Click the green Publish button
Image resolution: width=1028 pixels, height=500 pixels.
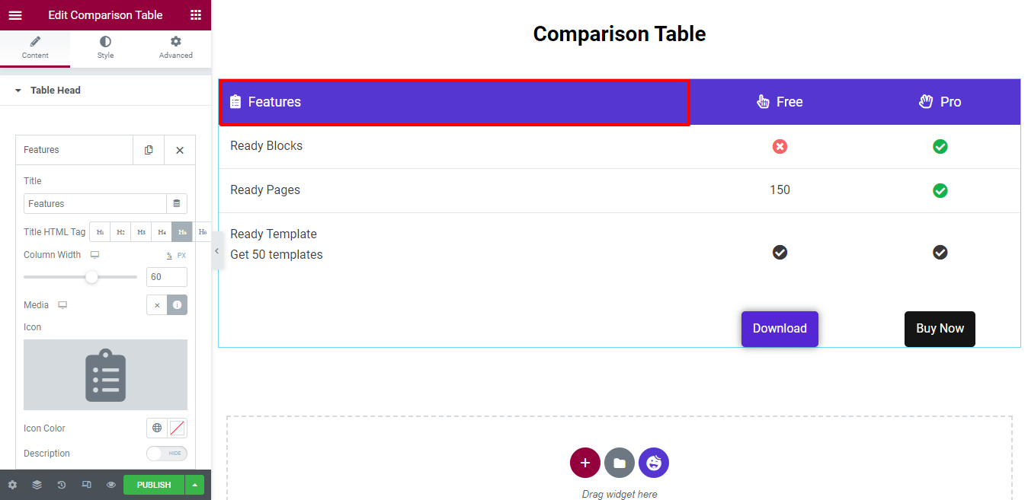pyautogui.click(x=154, y=485)
